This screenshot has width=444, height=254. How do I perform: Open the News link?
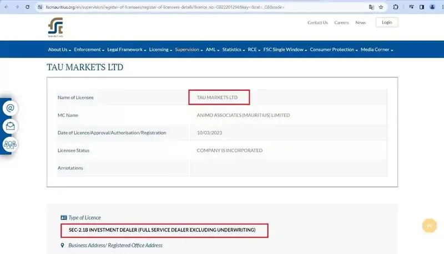pyautogui.click(x=360, y=23)
